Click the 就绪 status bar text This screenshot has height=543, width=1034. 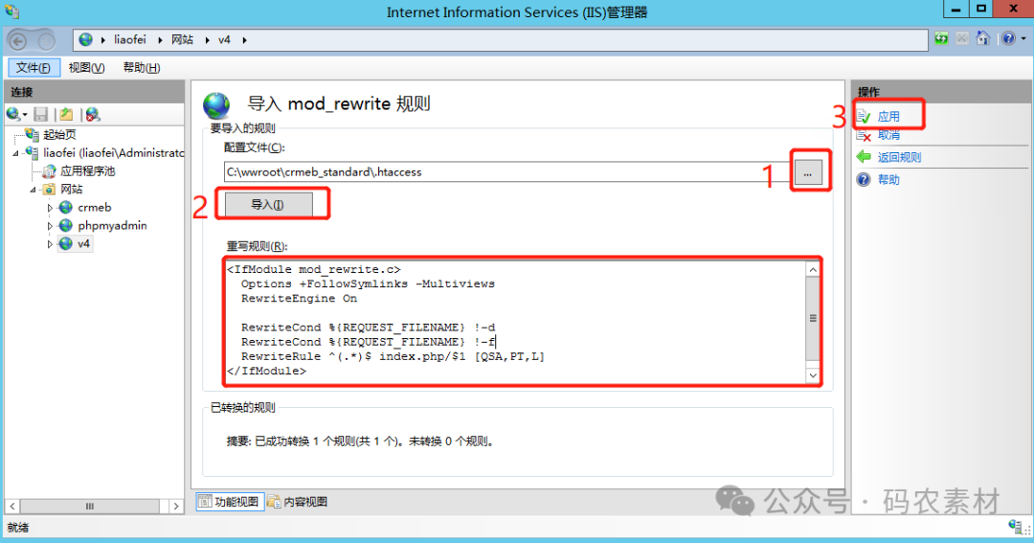pyautogui.click(x=18, y=527)
